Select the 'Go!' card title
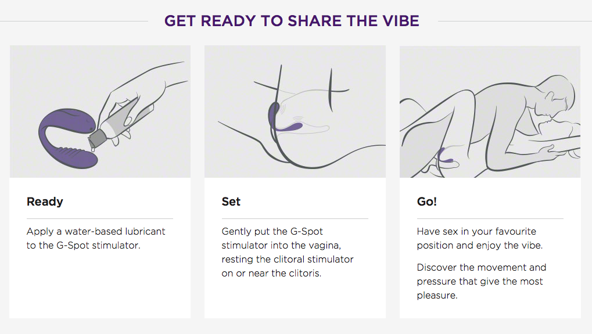Screen dimensions: 592x334 tap(427, 202)
